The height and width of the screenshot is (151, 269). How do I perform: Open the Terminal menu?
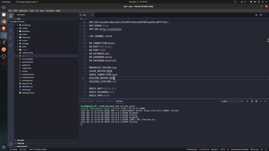[50, 11]
